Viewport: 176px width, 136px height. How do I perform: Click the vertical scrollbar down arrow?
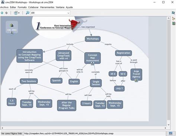point(169,125)
